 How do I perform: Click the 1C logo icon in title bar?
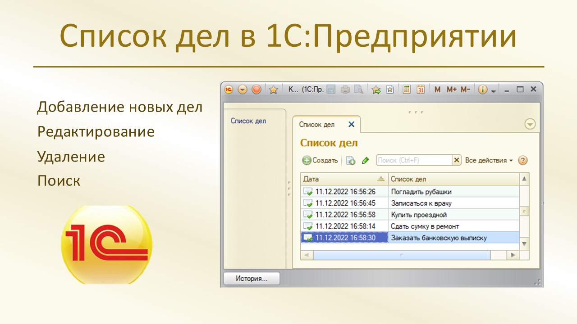[229, 90]
